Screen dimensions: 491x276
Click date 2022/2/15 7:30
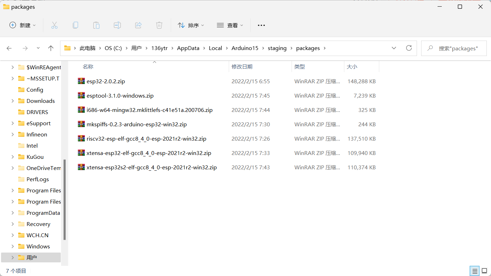tap(251, 124)
